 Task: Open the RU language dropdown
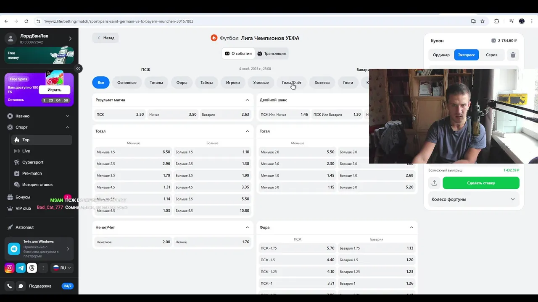[62, 268]
